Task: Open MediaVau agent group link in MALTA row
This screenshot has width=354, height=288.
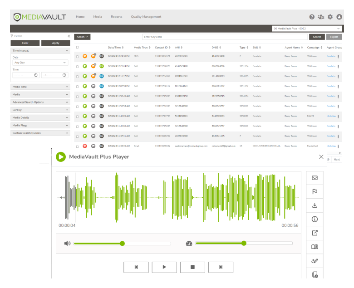Action: 331,116
